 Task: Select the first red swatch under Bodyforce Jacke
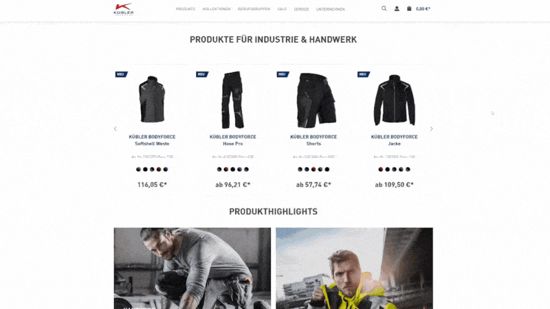click(x=381, y=170)
